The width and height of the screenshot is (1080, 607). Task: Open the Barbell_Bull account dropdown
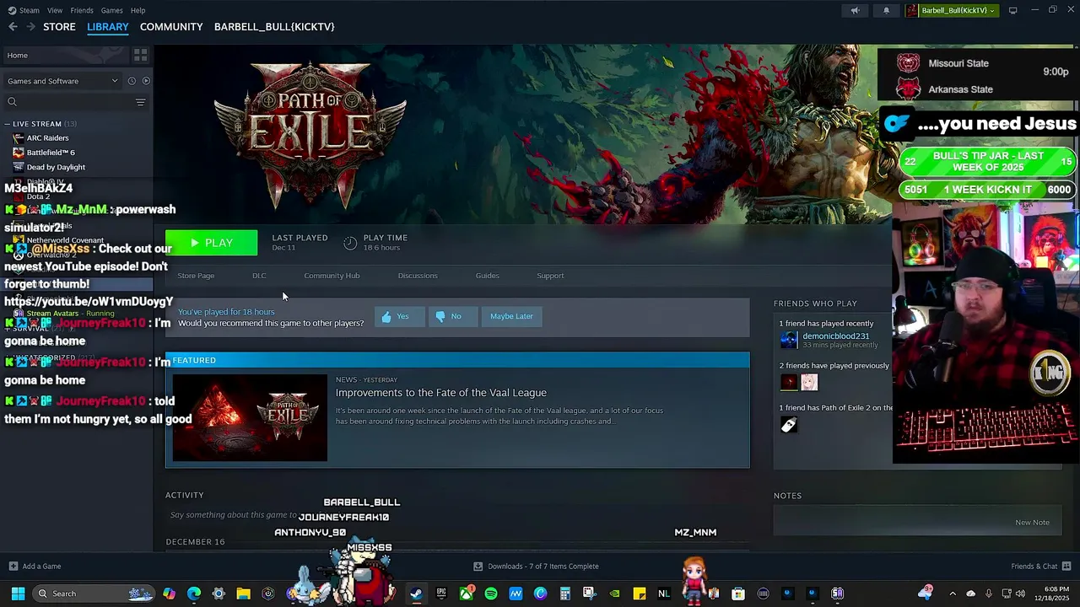pyautogui.click(x=952, y=10)
